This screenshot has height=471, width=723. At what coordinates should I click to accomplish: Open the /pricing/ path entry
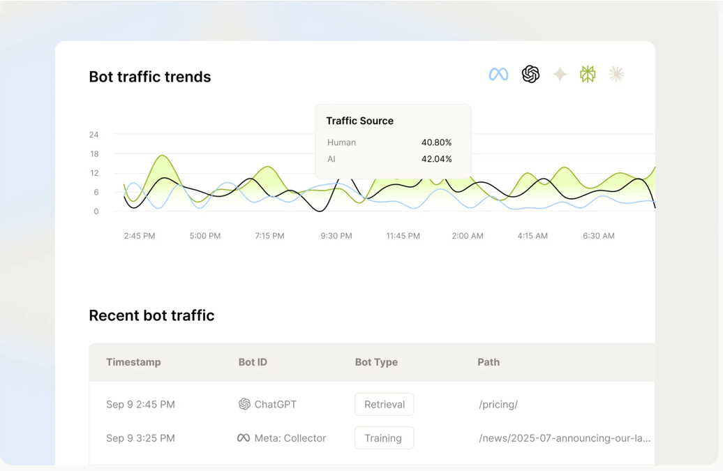[498, 404]
